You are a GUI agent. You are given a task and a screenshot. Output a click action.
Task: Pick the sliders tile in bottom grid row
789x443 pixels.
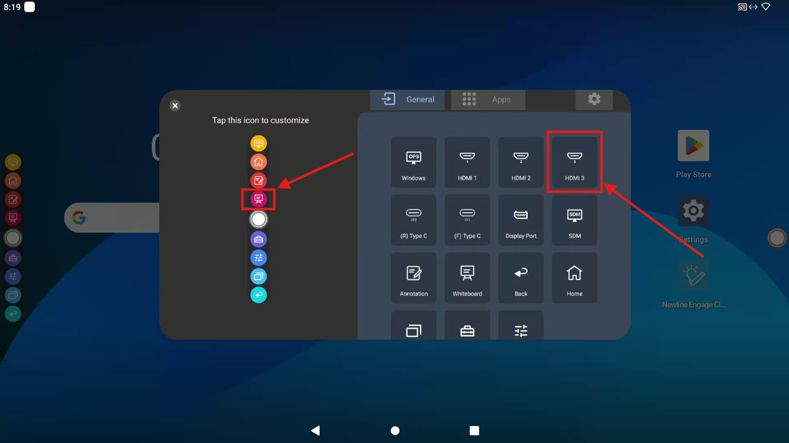click(x=521, y=325)
